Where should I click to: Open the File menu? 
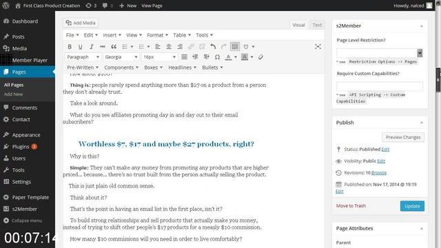pos(72,35)
